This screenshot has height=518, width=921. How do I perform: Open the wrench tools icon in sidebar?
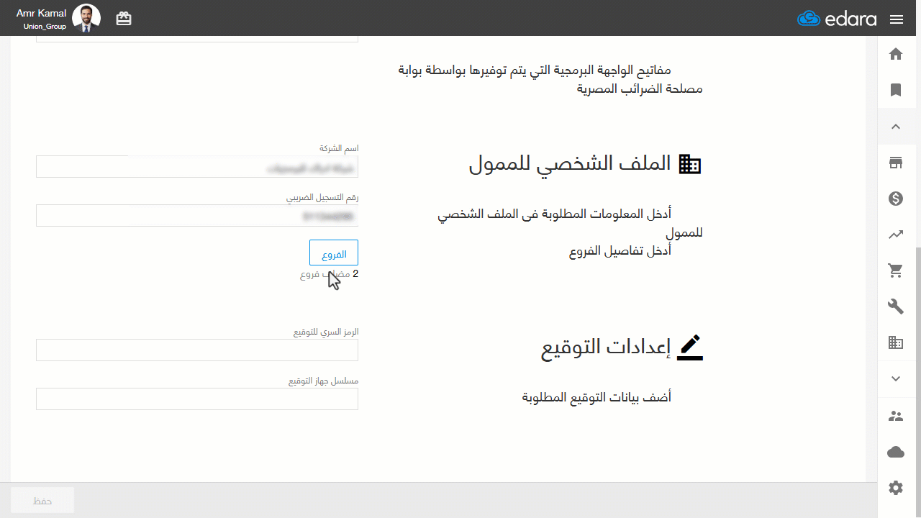point(896,306)
